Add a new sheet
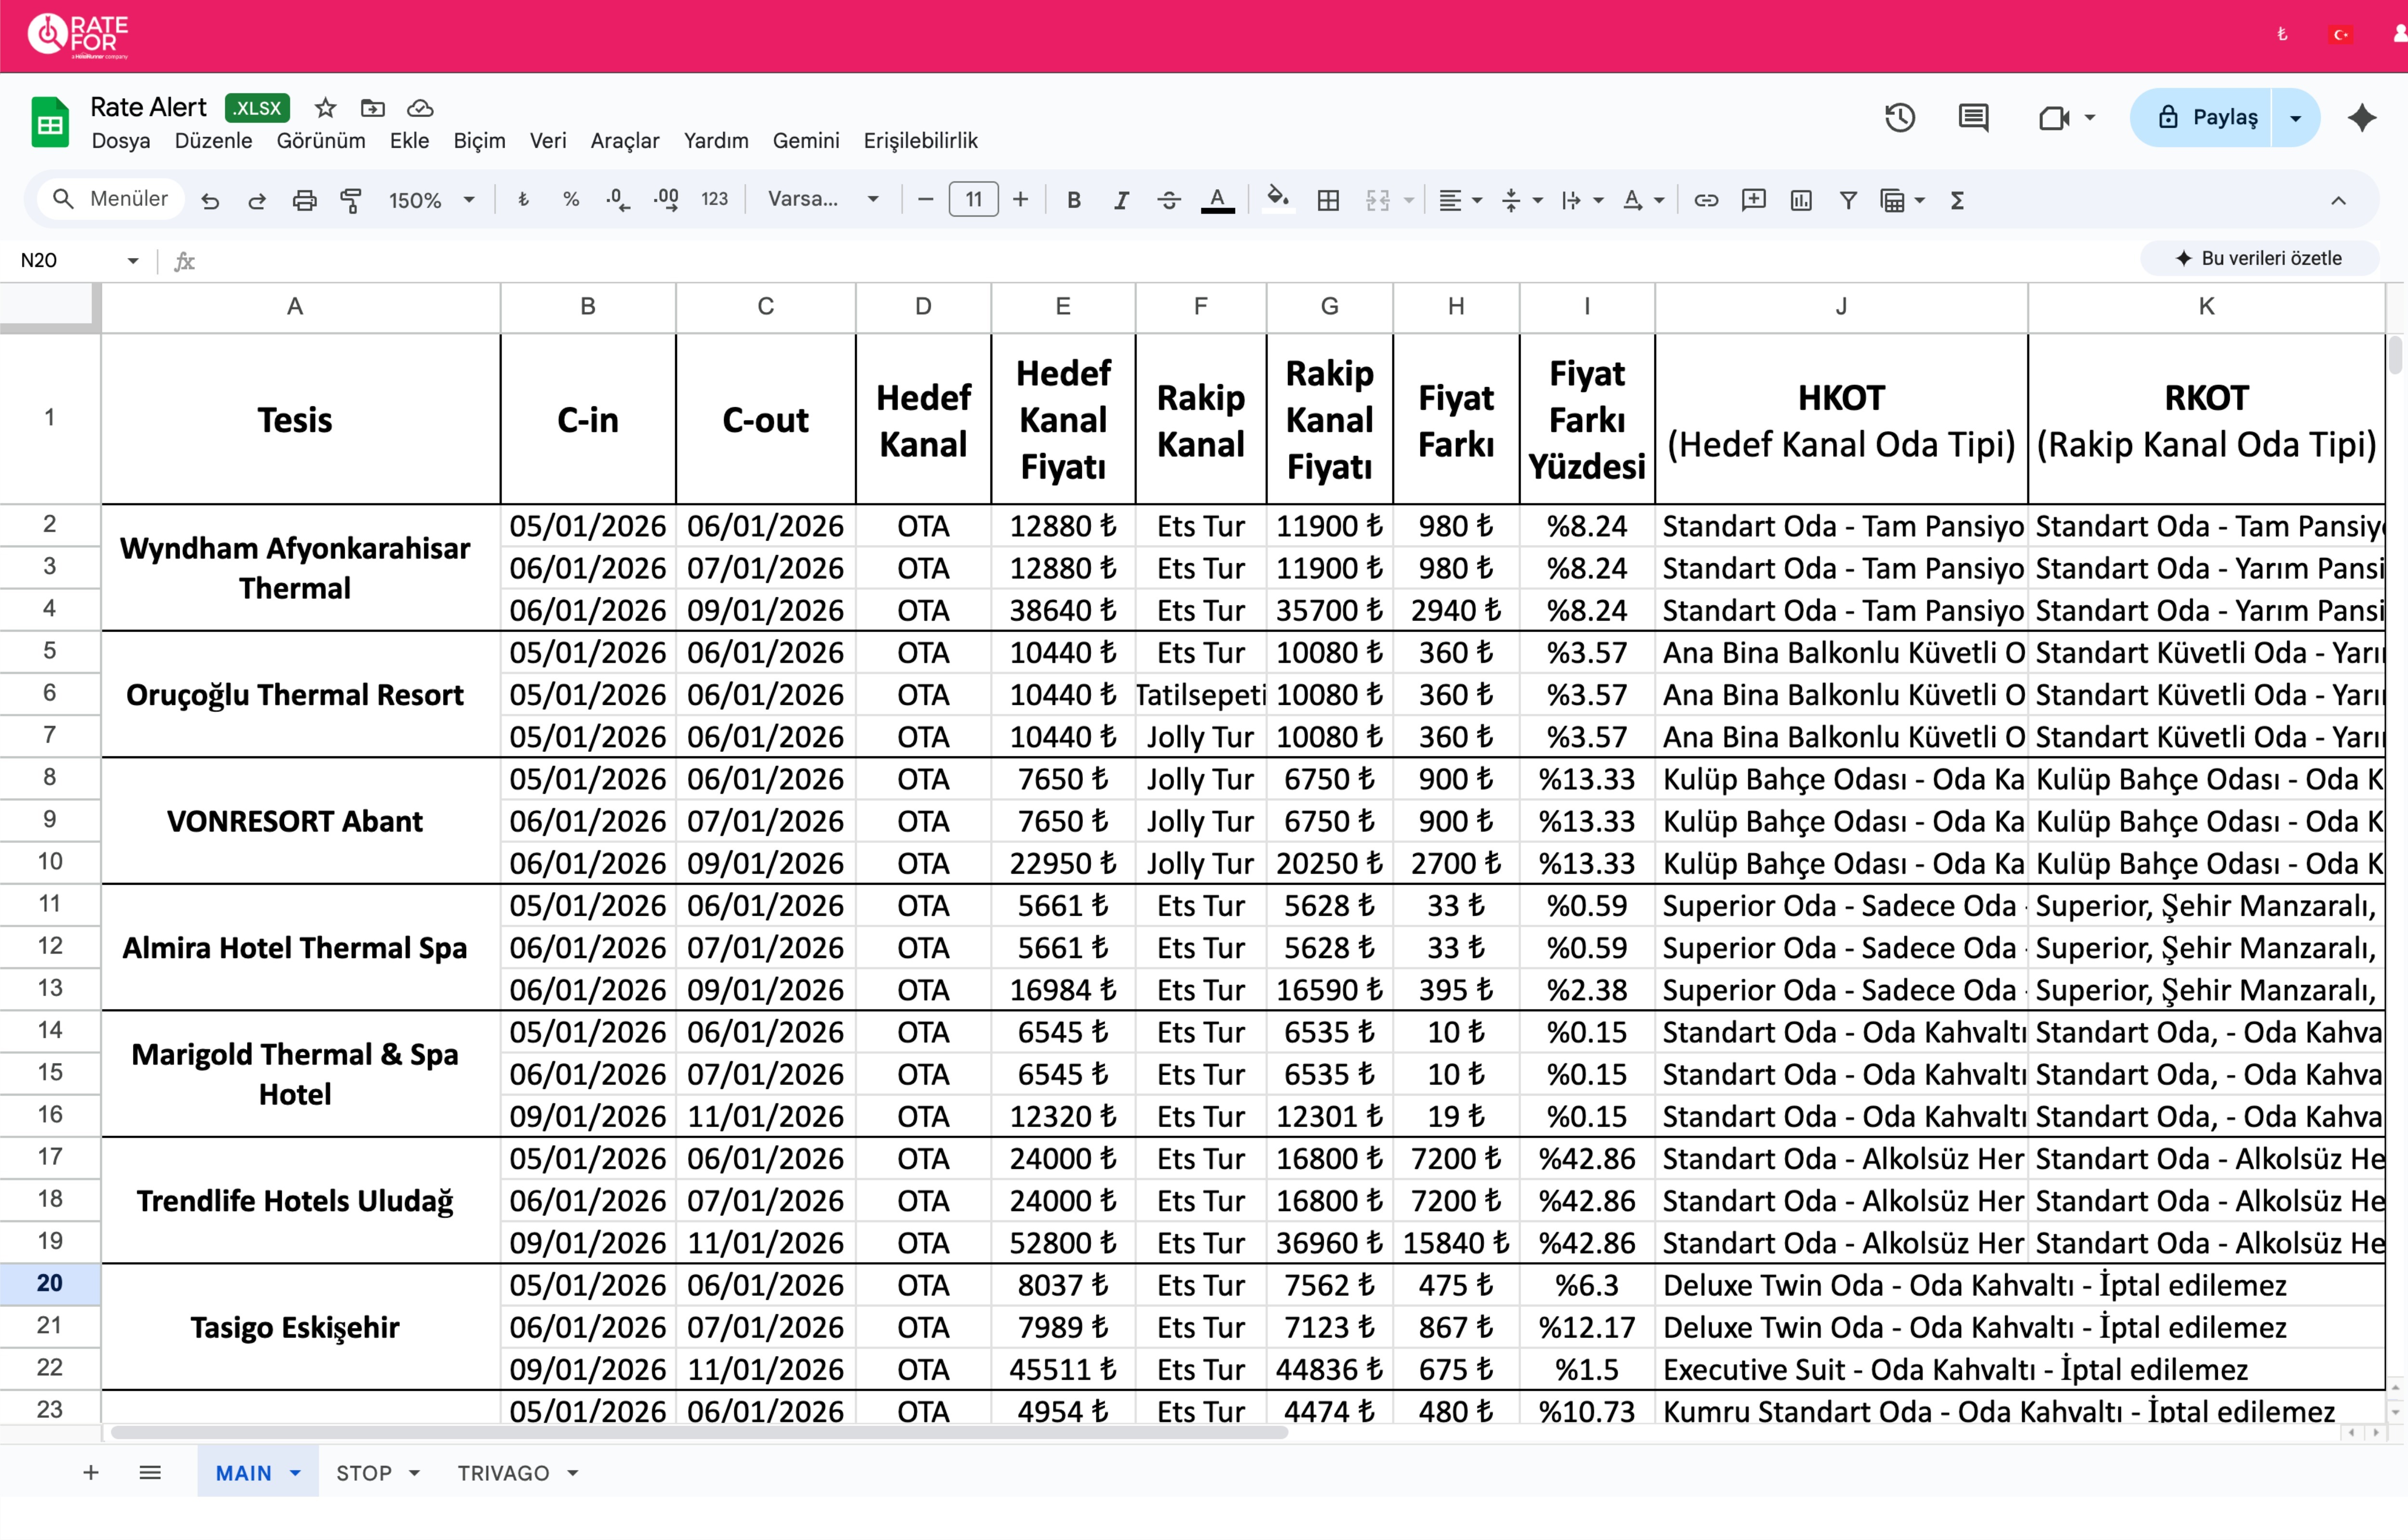 pyautogui.click(x=91, y=1472)
